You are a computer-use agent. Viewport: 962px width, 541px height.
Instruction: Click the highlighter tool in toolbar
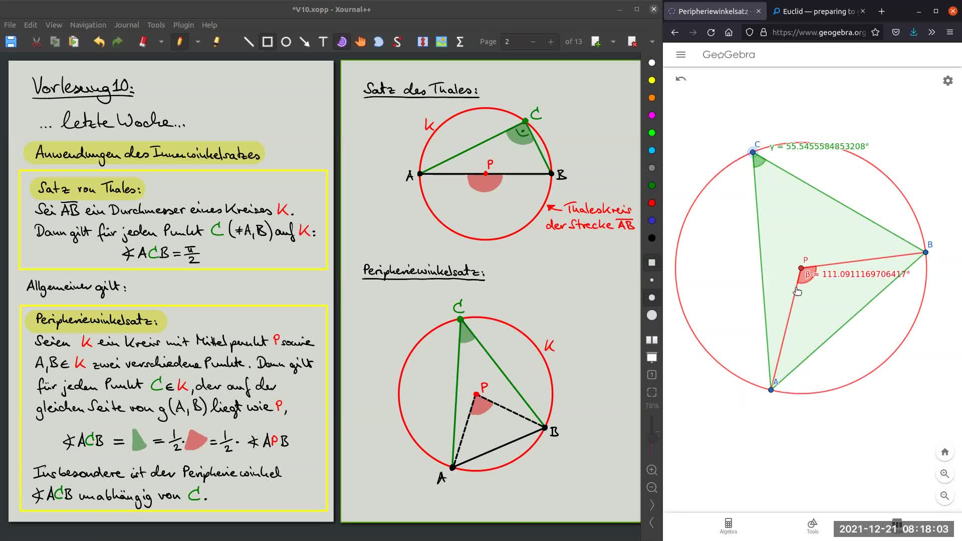click(x=217, y=42)
